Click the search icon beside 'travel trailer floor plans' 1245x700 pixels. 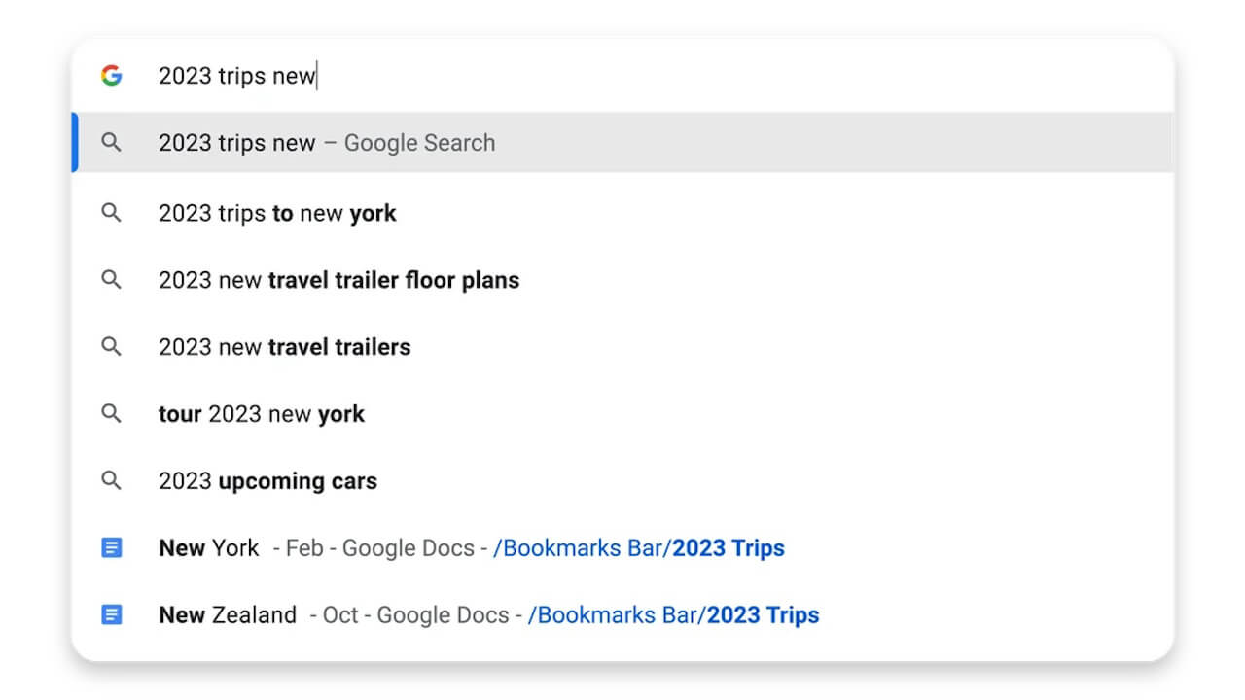[112, 280]
